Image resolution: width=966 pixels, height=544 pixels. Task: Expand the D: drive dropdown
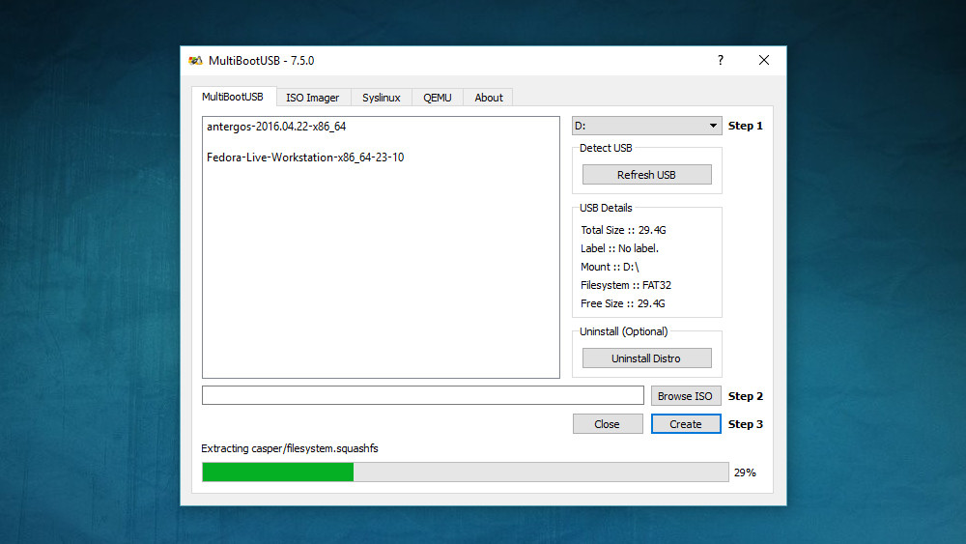647,126
